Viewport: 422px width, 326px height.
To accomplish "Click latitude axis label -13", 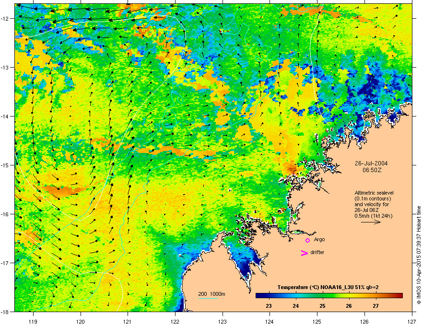I will pos(5,68).
